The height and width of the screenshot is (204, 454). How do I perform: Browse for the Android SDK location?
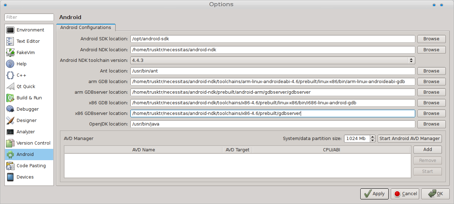[431, 39]
